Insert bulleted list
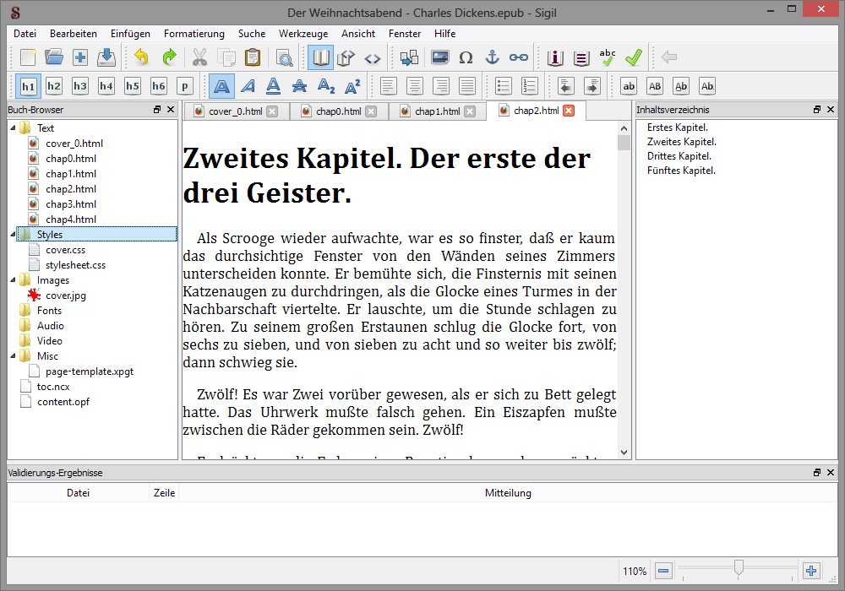This screenshot has width=845, height=591. (504, 86)
